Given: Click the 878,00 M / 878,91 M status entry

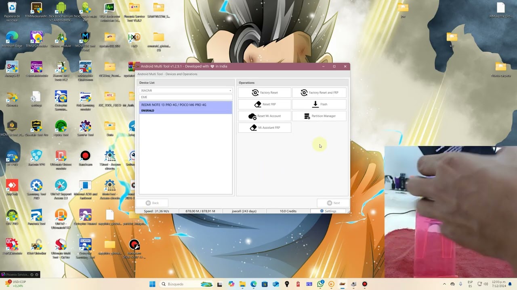Looking at the screenshot, I should [x=200, y=211].
